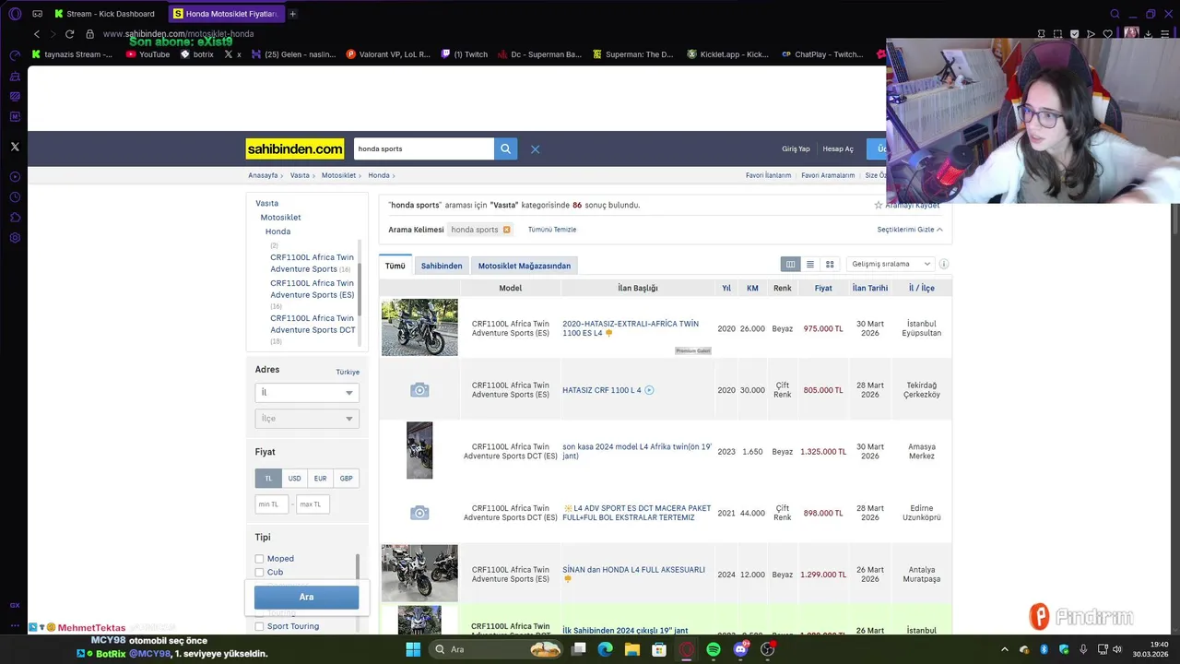
Task: Show hidden system tray icons
Action: (1005, 649)
